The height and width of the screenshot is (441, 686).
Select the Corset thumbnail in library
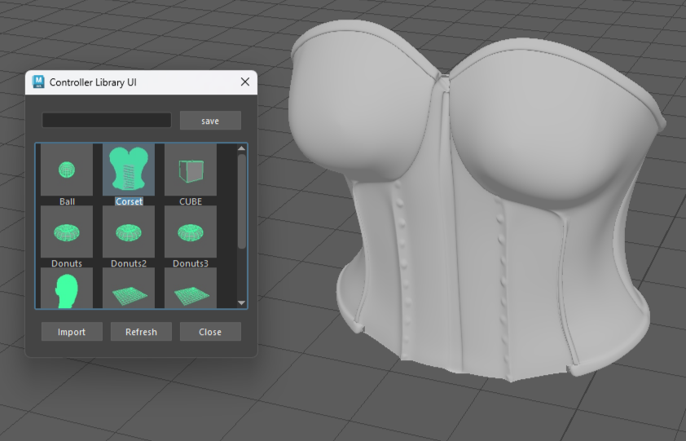(129, 170)
